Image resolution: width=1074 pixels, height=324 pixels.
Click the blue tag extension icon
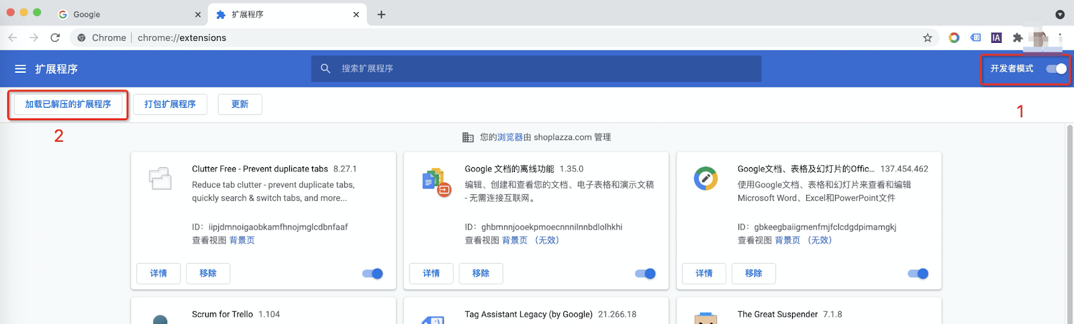pos(975,37)
